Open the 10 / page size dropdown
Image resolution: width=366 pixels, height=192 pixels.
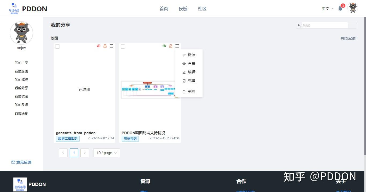click(x=106, y=153)
